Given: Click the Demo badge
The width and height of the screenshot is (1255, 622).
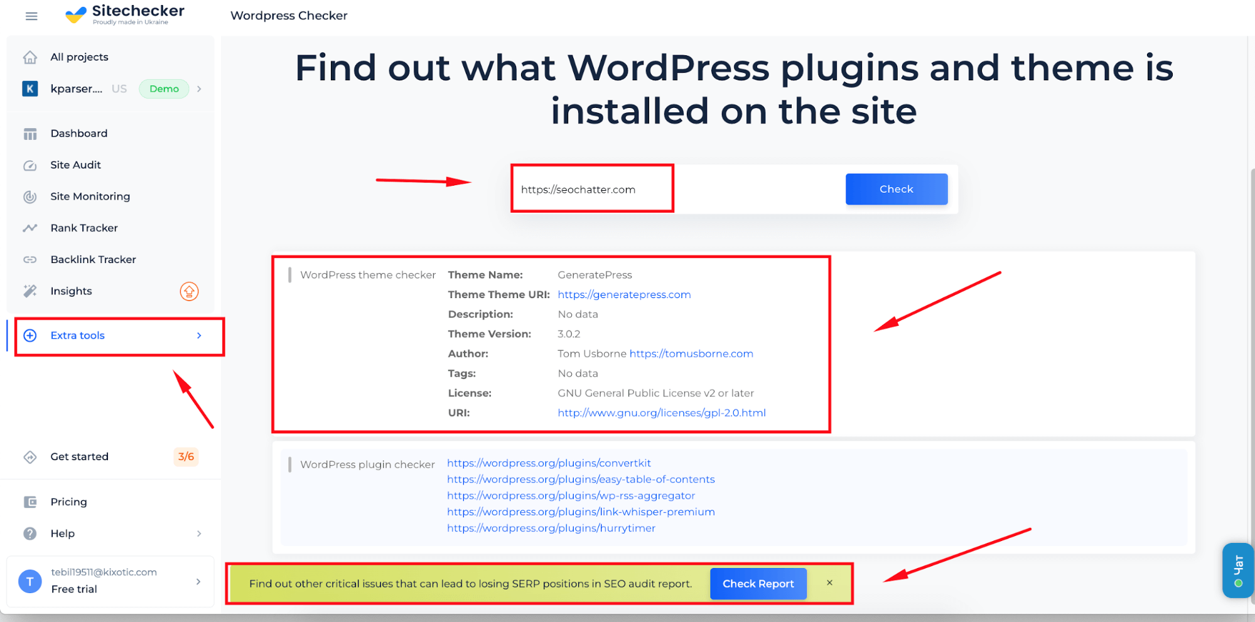Looking at the screenshot, I should pos(164,88).
